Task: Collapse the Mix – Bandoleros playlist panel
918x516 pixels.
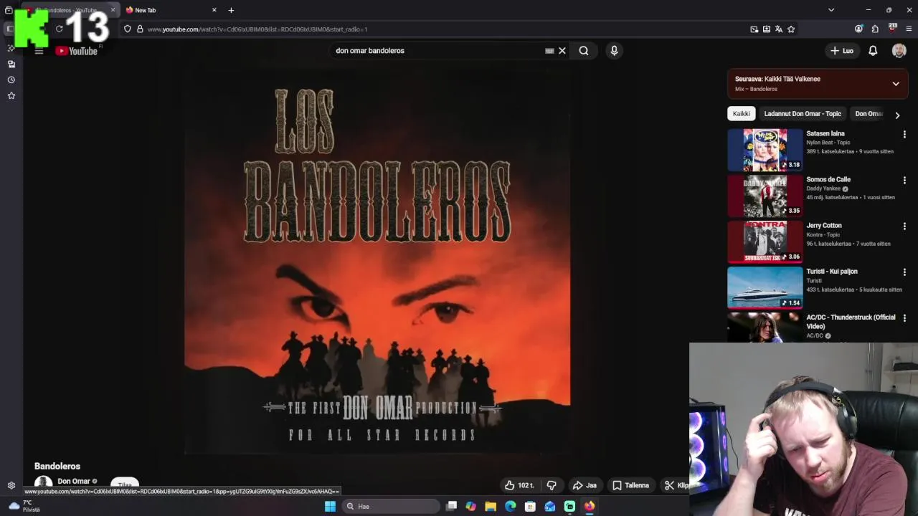Action: pyautogui.click(x=896, y=84)
